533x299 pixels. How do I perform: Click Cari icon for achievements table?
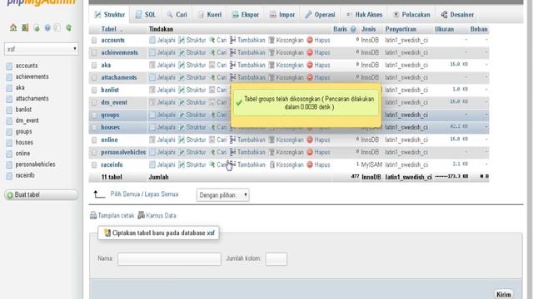coord(212,52)
